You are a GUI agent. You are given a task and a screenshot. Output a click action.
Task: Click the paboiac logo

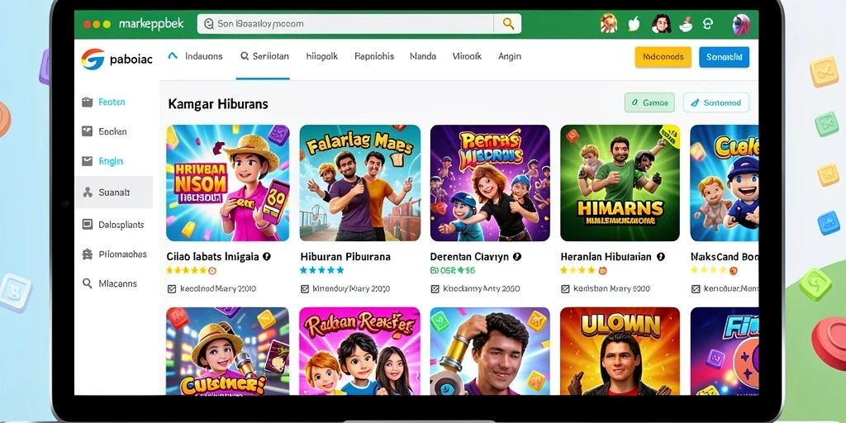116,59
